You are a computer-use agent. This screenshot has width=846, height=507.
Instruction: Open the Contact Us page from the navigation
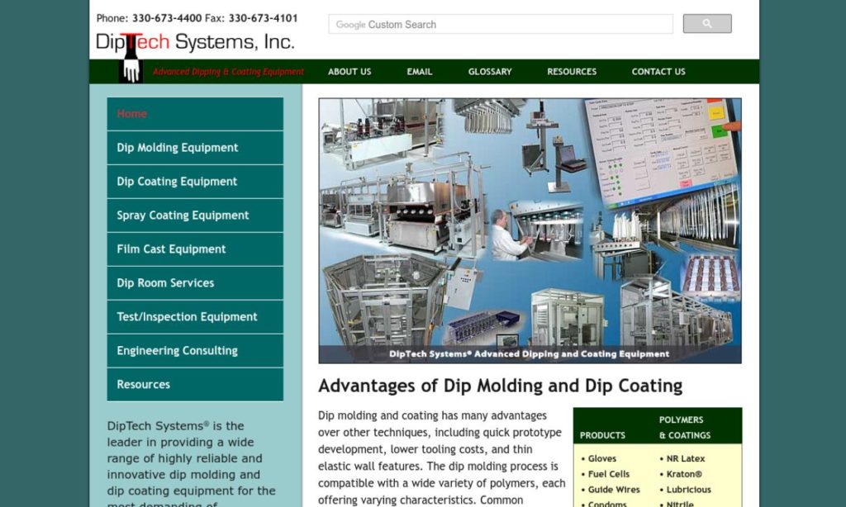(x=658, y=72)
